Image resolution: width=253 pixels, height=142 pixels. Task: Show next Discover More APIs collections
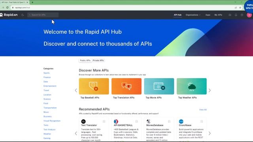210,90
